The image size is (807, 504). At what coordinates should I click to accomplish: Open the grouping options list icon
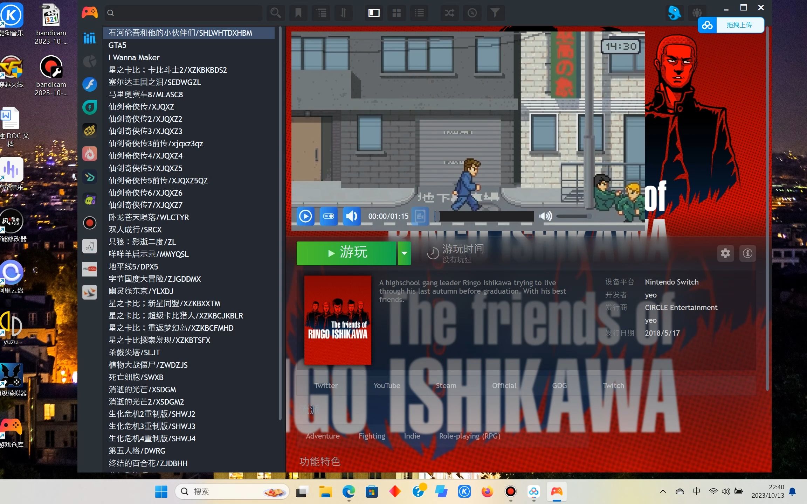tap(321, 13)
